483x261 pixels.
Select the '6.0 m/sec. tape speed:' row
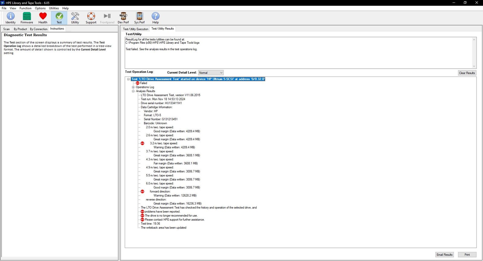tap(160, 184)
